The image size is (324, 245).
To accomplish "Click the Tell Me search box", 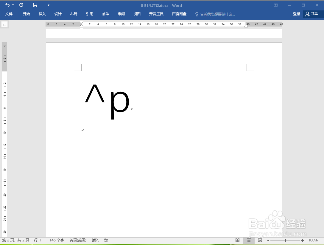I will click(217, 14).
